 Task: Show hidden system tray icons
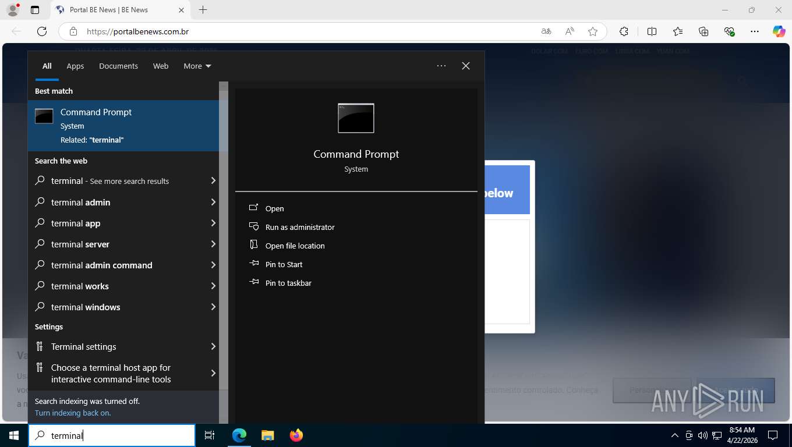click(x=675, y=435)
